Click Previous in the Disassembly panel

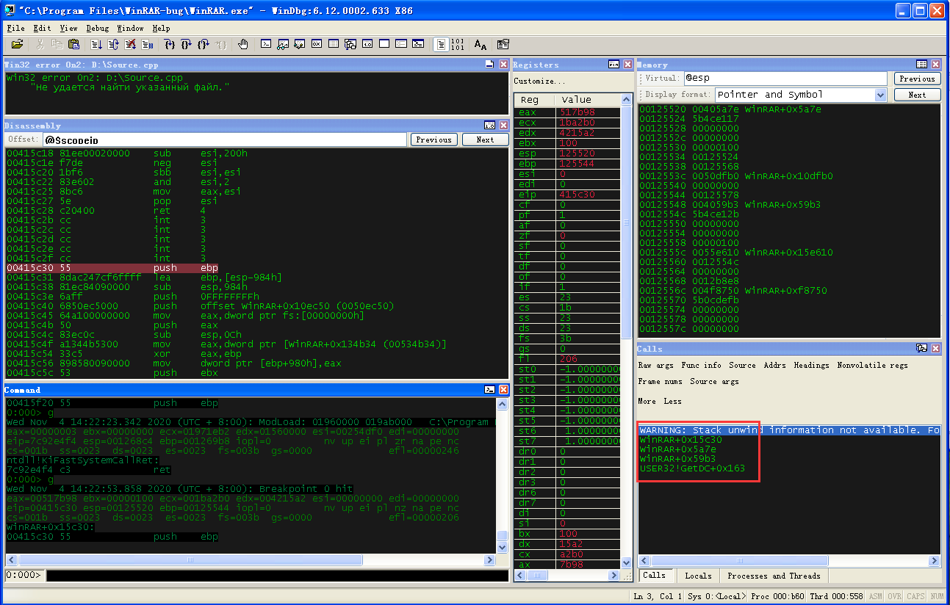pyautogui.click(x=433, y=140)
